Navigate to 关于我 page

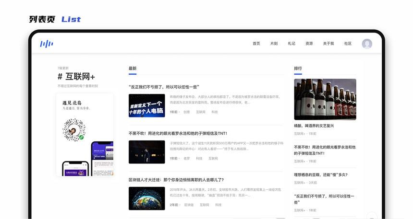coord(328,44)
